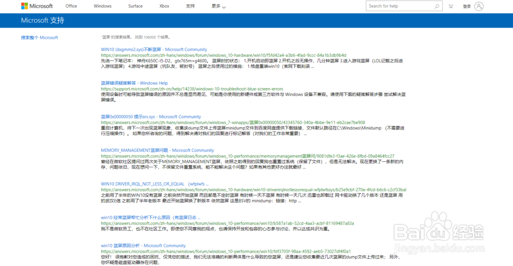Open the 支持 menu item
The height and width of the screenshot is (266, 513).
click(x=190, y=6)
